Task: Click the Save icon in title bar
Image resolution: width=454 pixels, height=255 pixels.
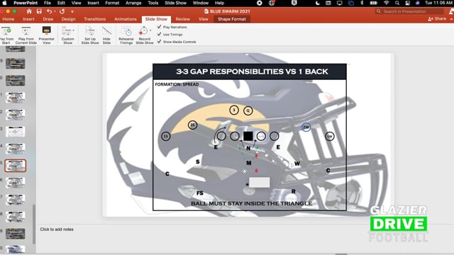Action: tap(39, 11)
